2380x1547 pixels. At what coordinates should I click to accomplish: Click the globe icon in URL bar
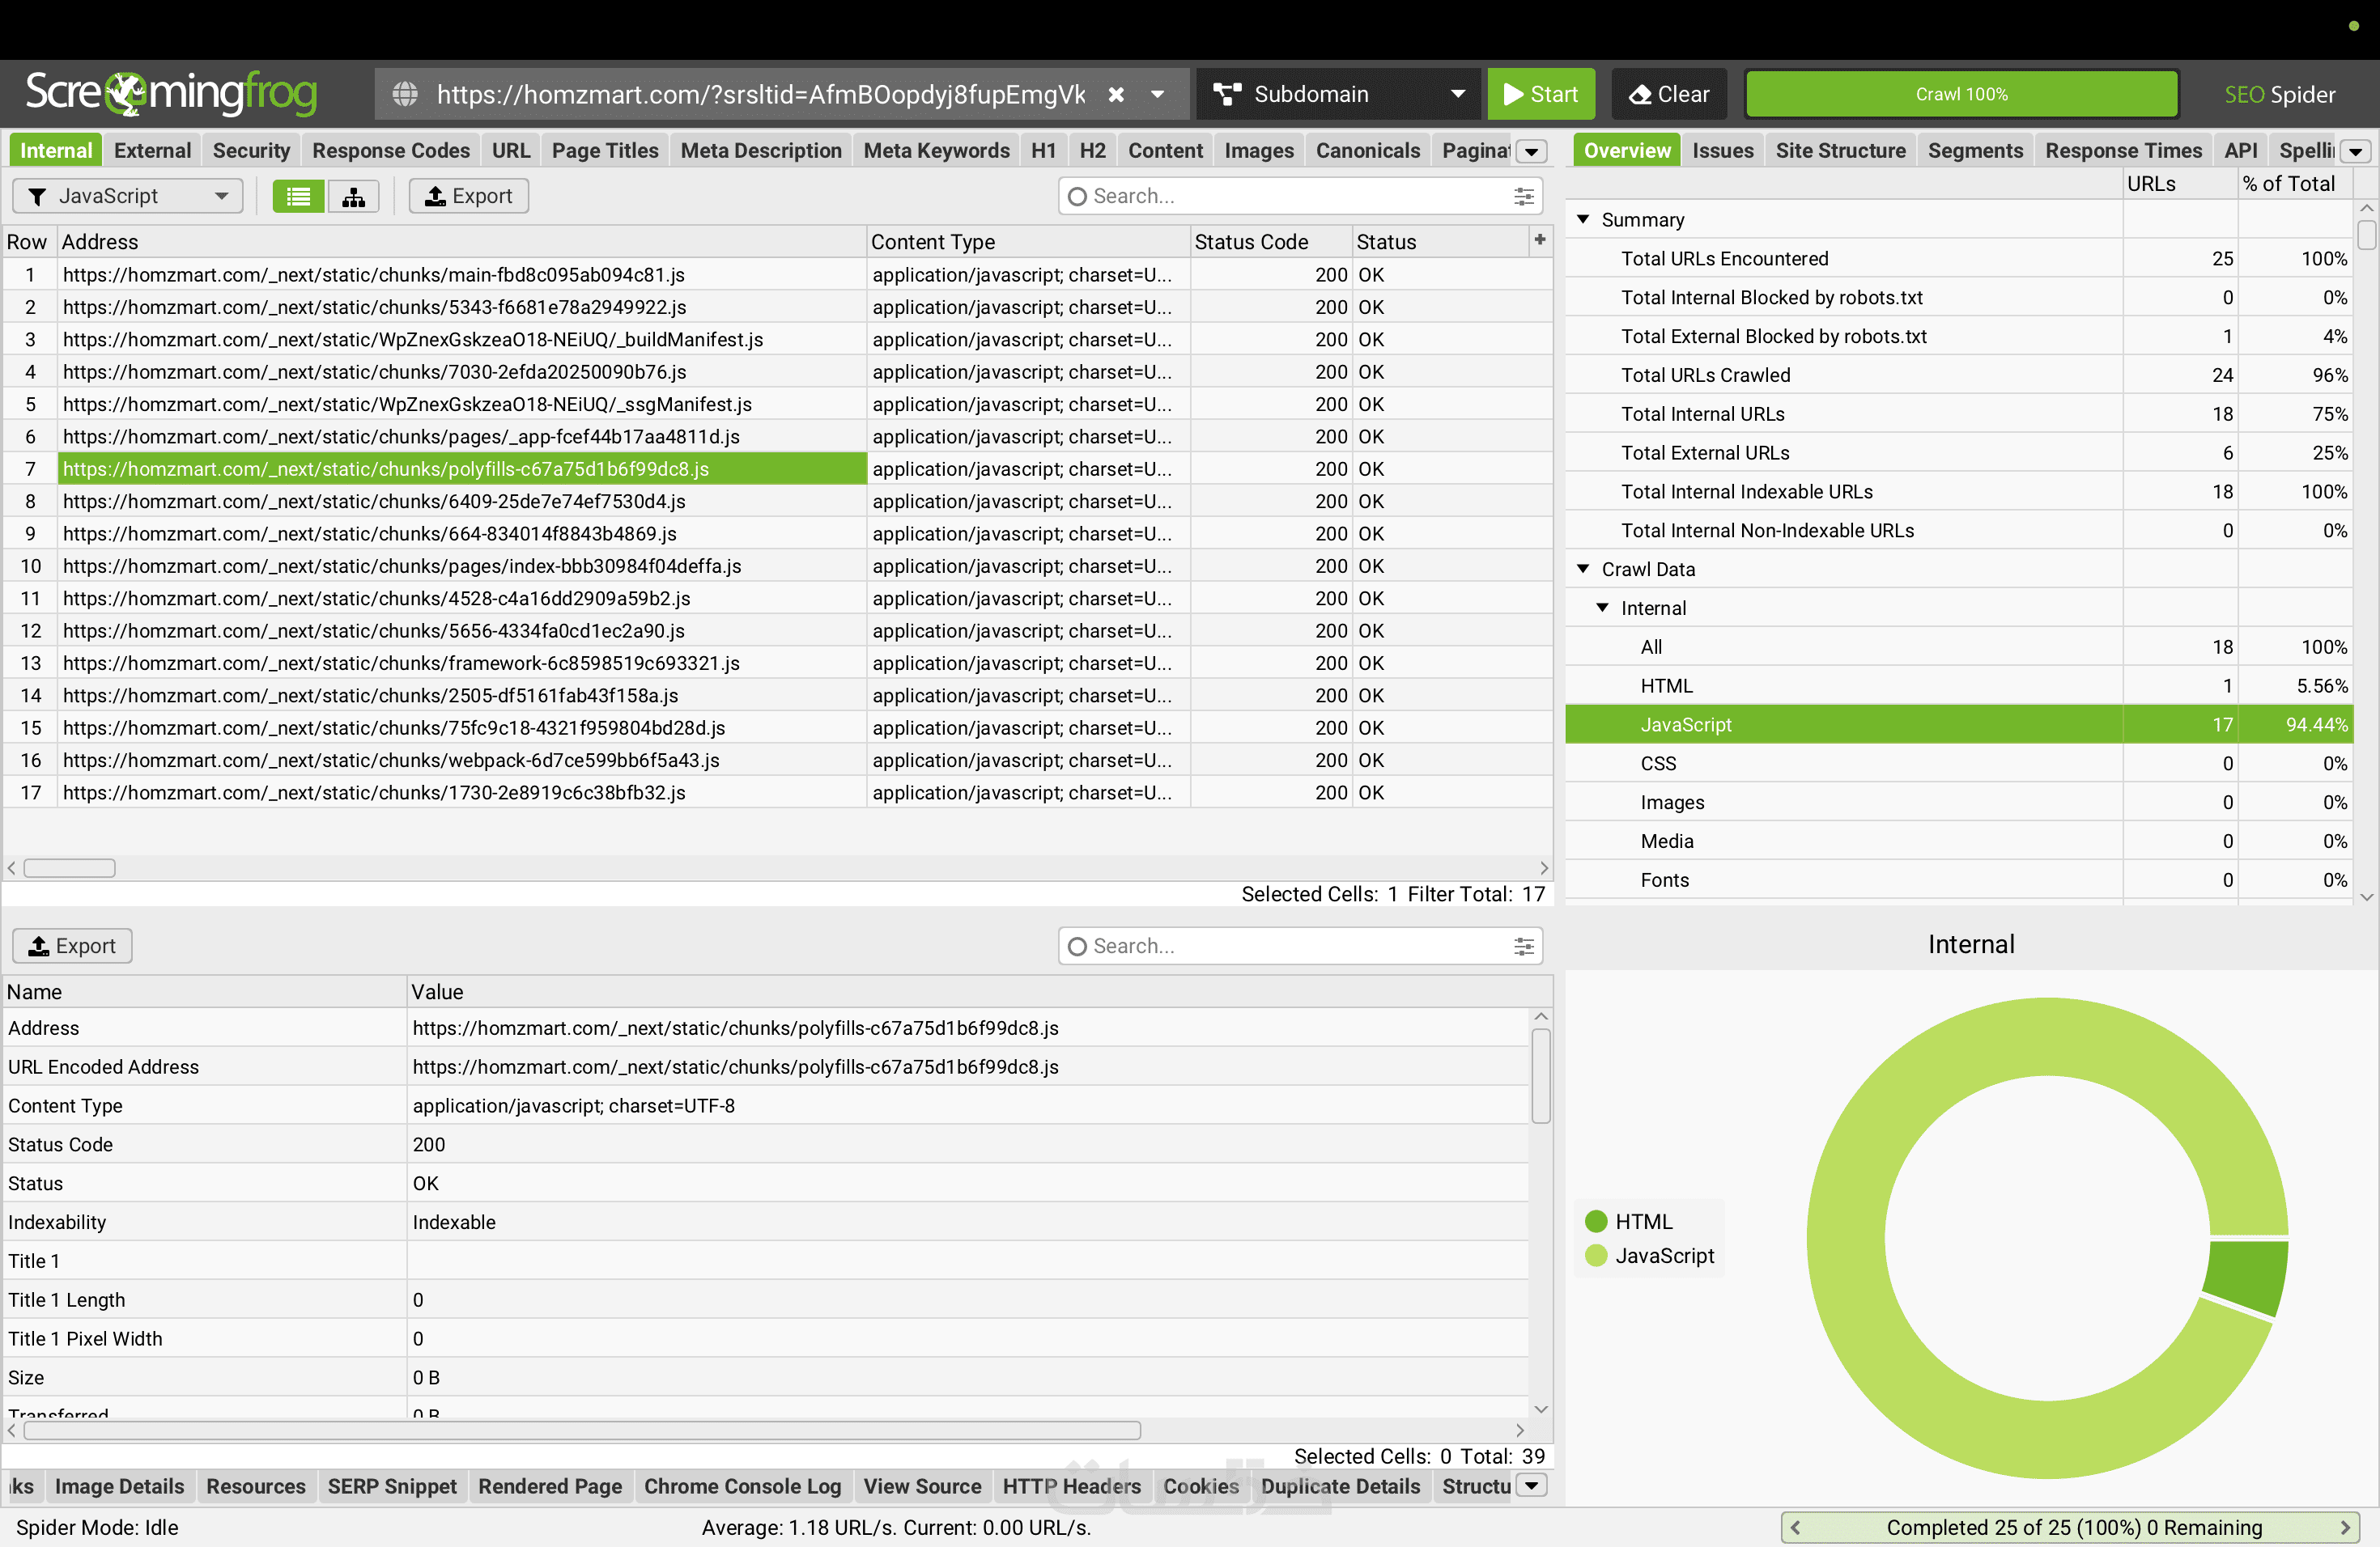(405, 94)
